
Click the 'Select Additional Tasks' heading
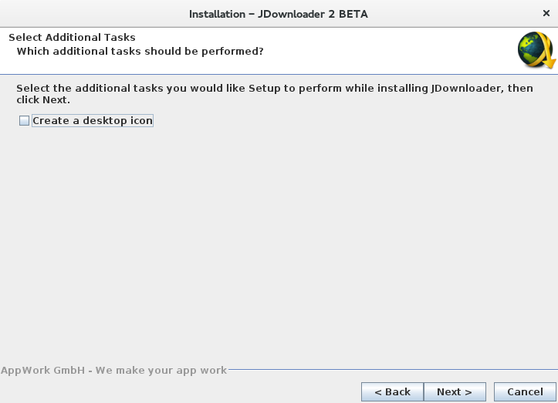coord(72,37)
